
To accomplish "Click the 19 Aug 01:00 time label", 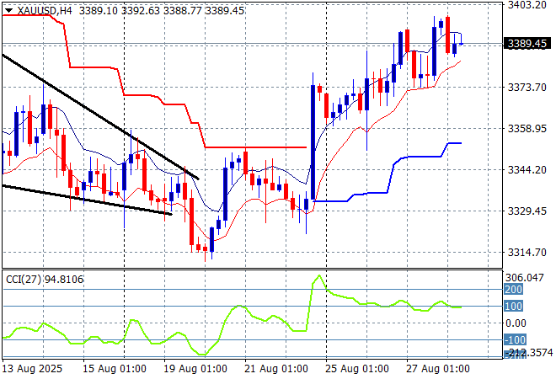I will pyautogui.click(x=195, y=369).
